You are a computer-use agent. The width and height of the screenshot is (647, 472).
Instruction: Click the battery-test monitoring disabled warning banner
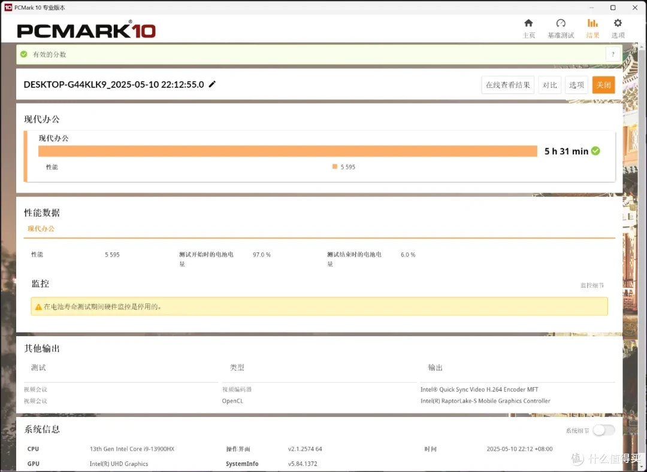[x=319, y=306]
